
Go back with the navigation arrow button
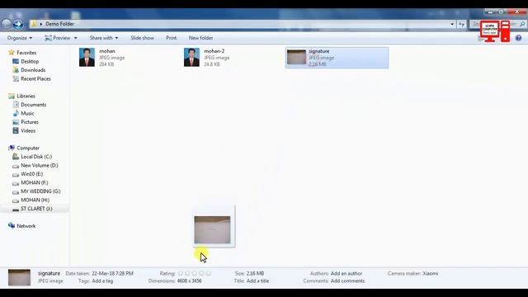coord(6,24)
